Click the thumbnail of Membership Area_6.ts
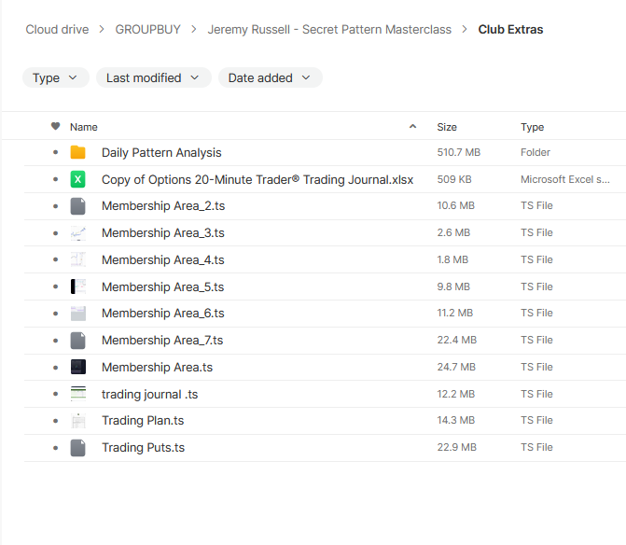 [x=77, y=314]
